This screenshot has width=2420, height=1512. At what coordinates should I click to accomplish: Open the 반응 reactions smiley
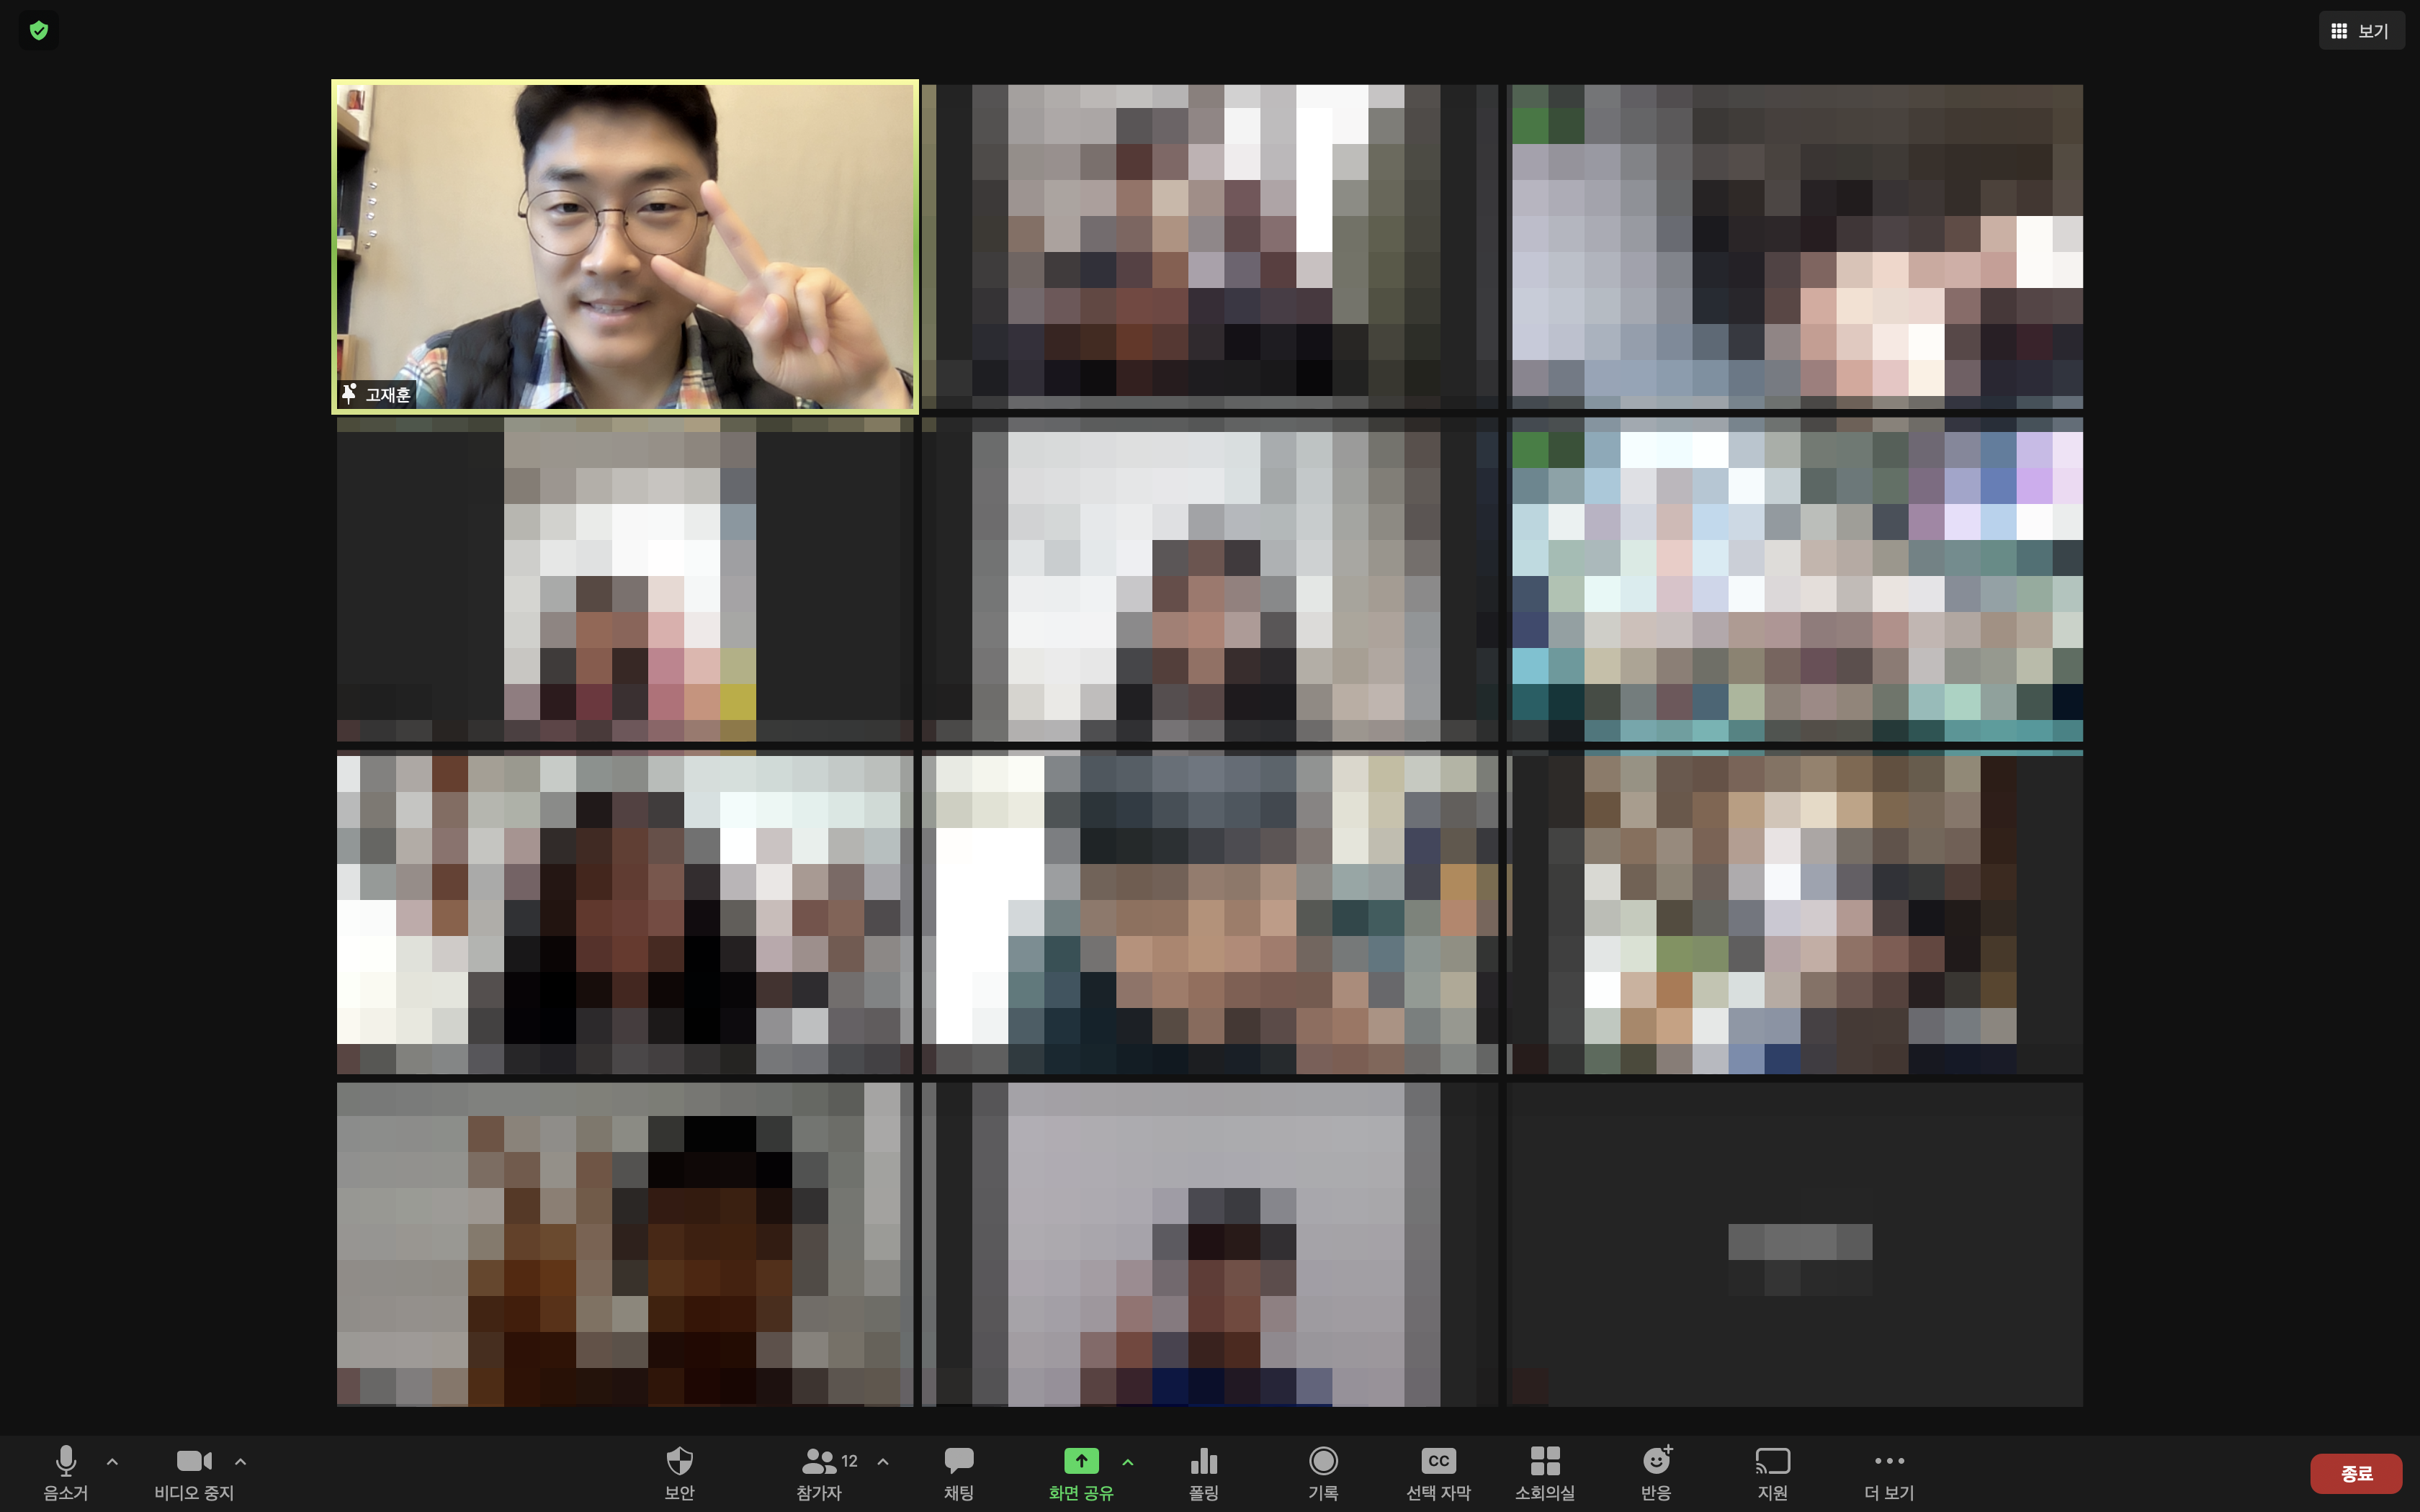click(x=1656, y=1471)
